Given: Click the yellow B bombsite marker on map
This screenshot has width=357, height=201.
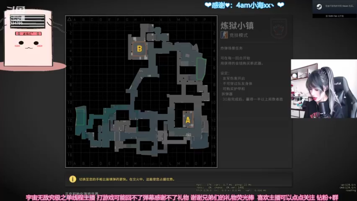Looking at the screenshot, I should [x=139, y=49].
